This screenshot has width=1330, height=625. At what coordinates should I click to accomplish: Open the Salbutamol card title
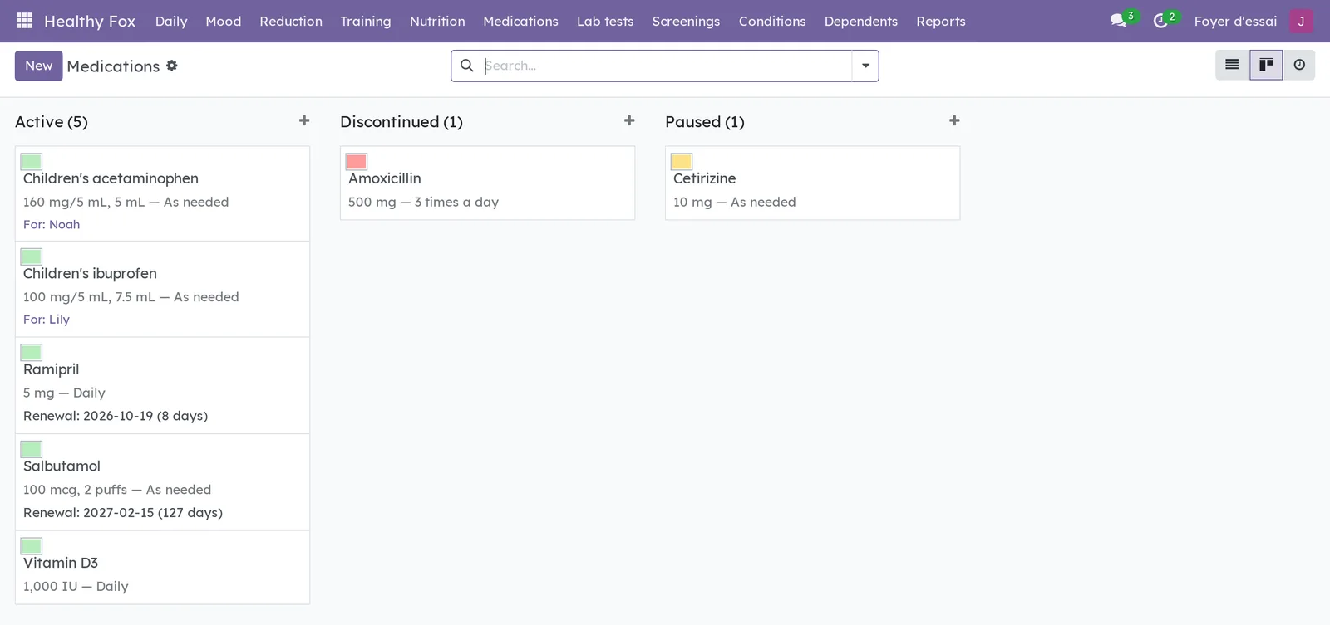(62, 466)
